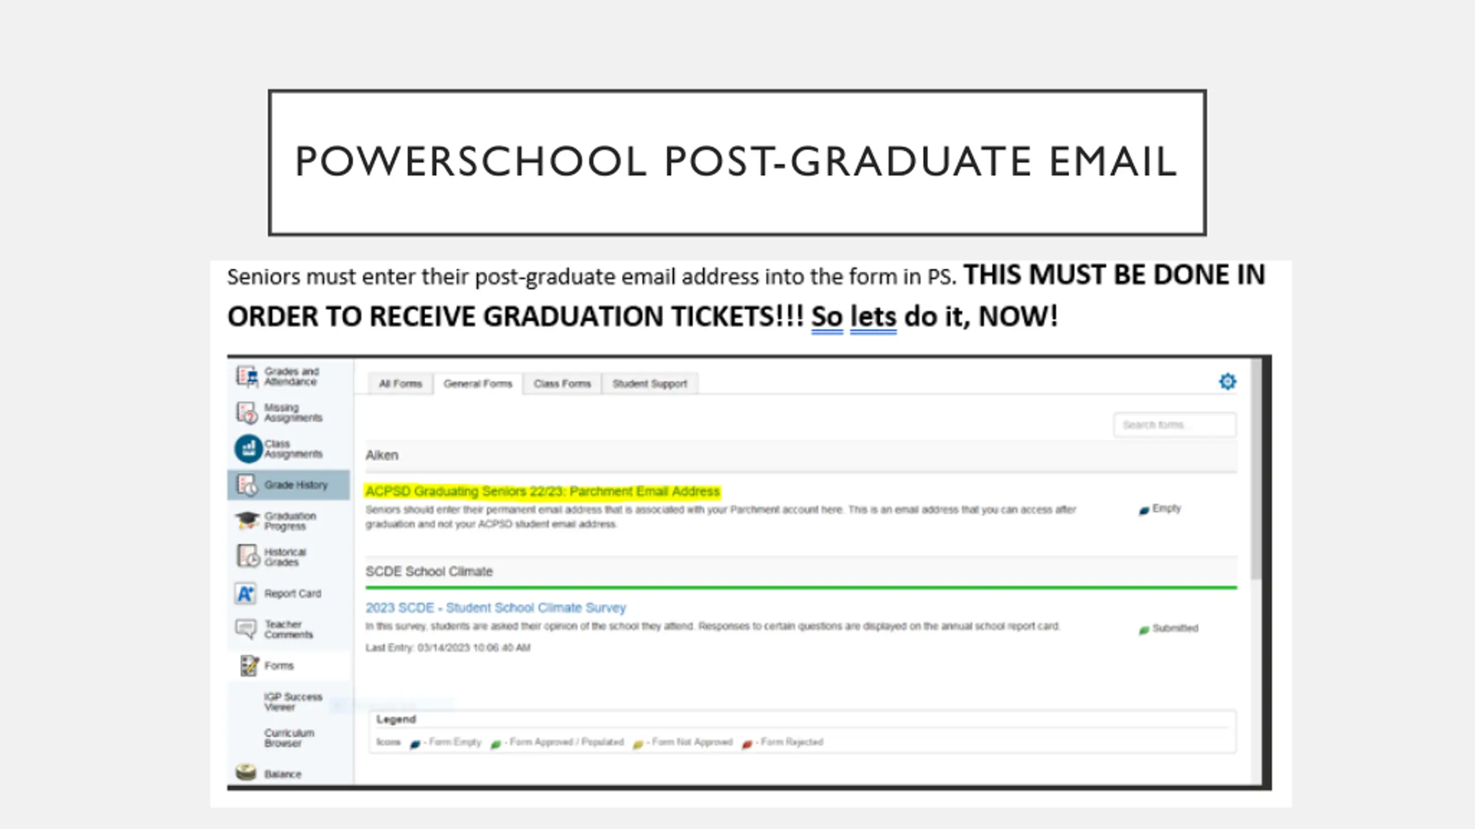Open the blue settings gear icon
The image size is (1475, 829).
pos(1227,382)
